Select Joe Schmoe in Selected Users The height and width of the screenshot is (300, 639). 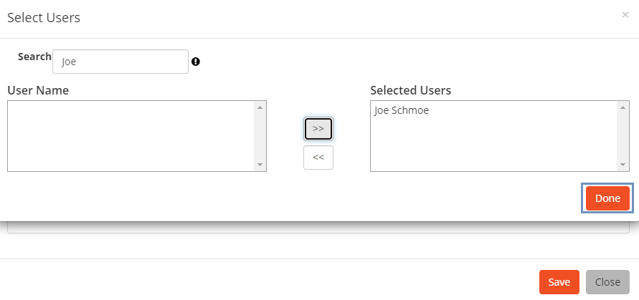point(402,110)
